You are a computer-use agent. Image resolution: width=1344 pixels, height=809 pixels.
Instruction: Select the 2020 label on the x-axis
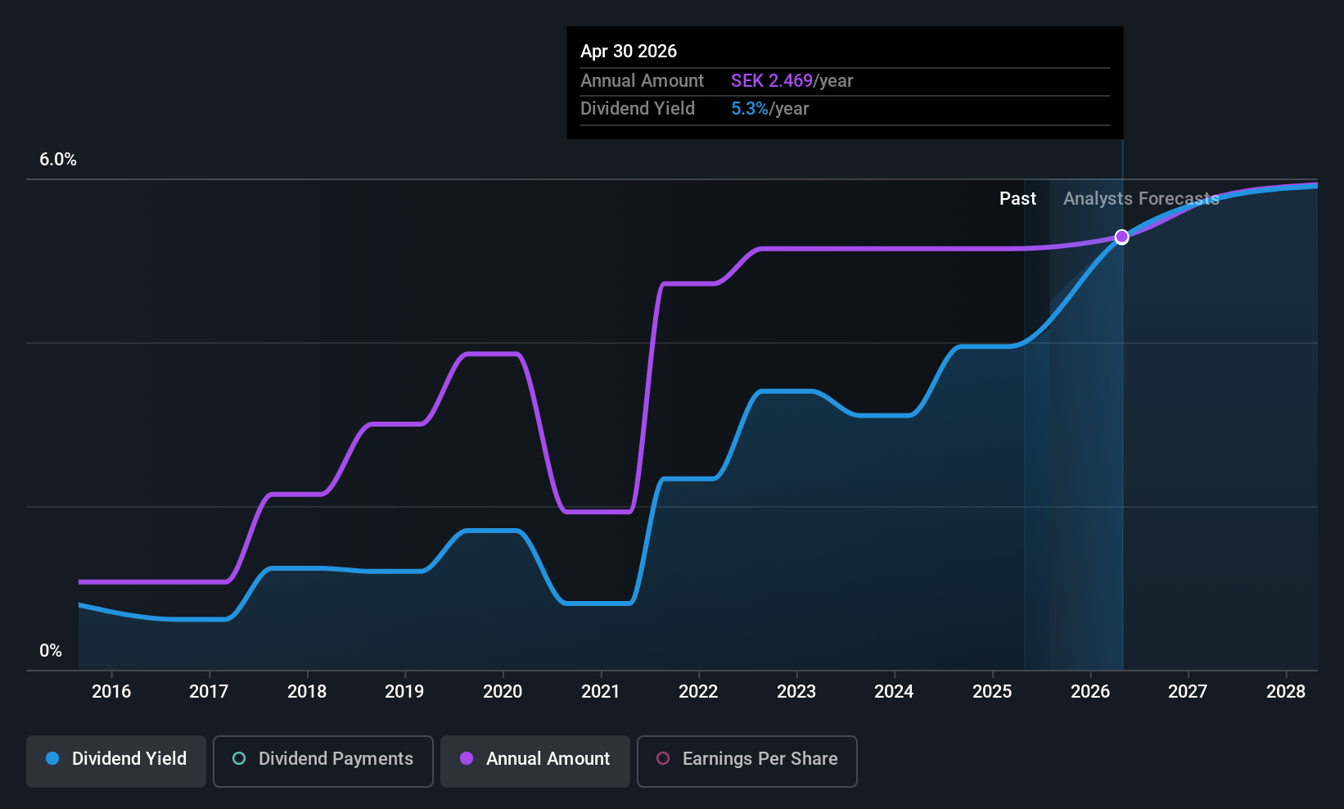click(x=503, y=691)
